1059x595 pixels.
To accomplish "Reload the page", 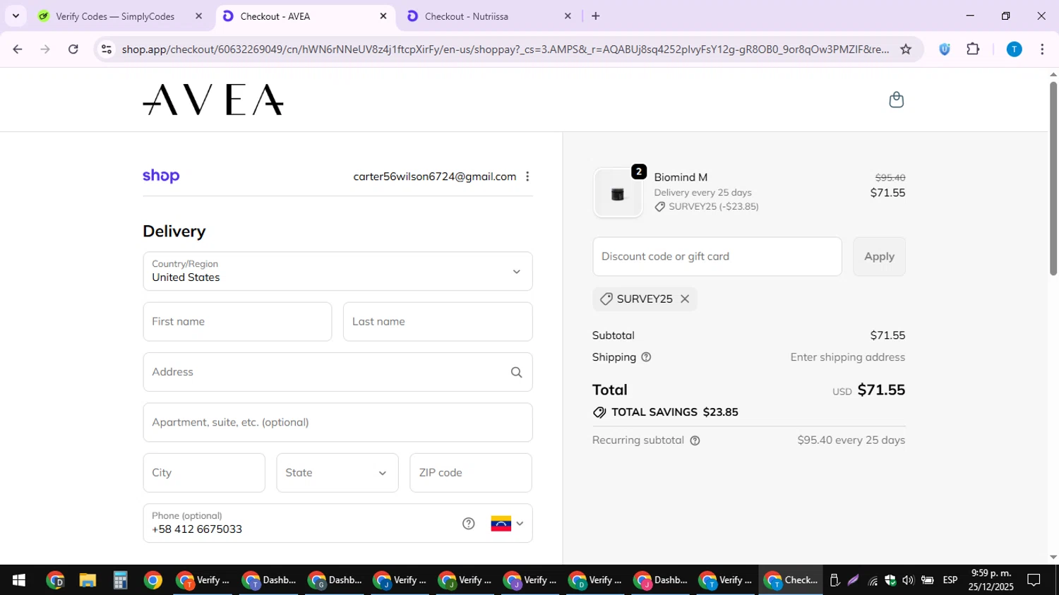I will [x=73, y=49].
